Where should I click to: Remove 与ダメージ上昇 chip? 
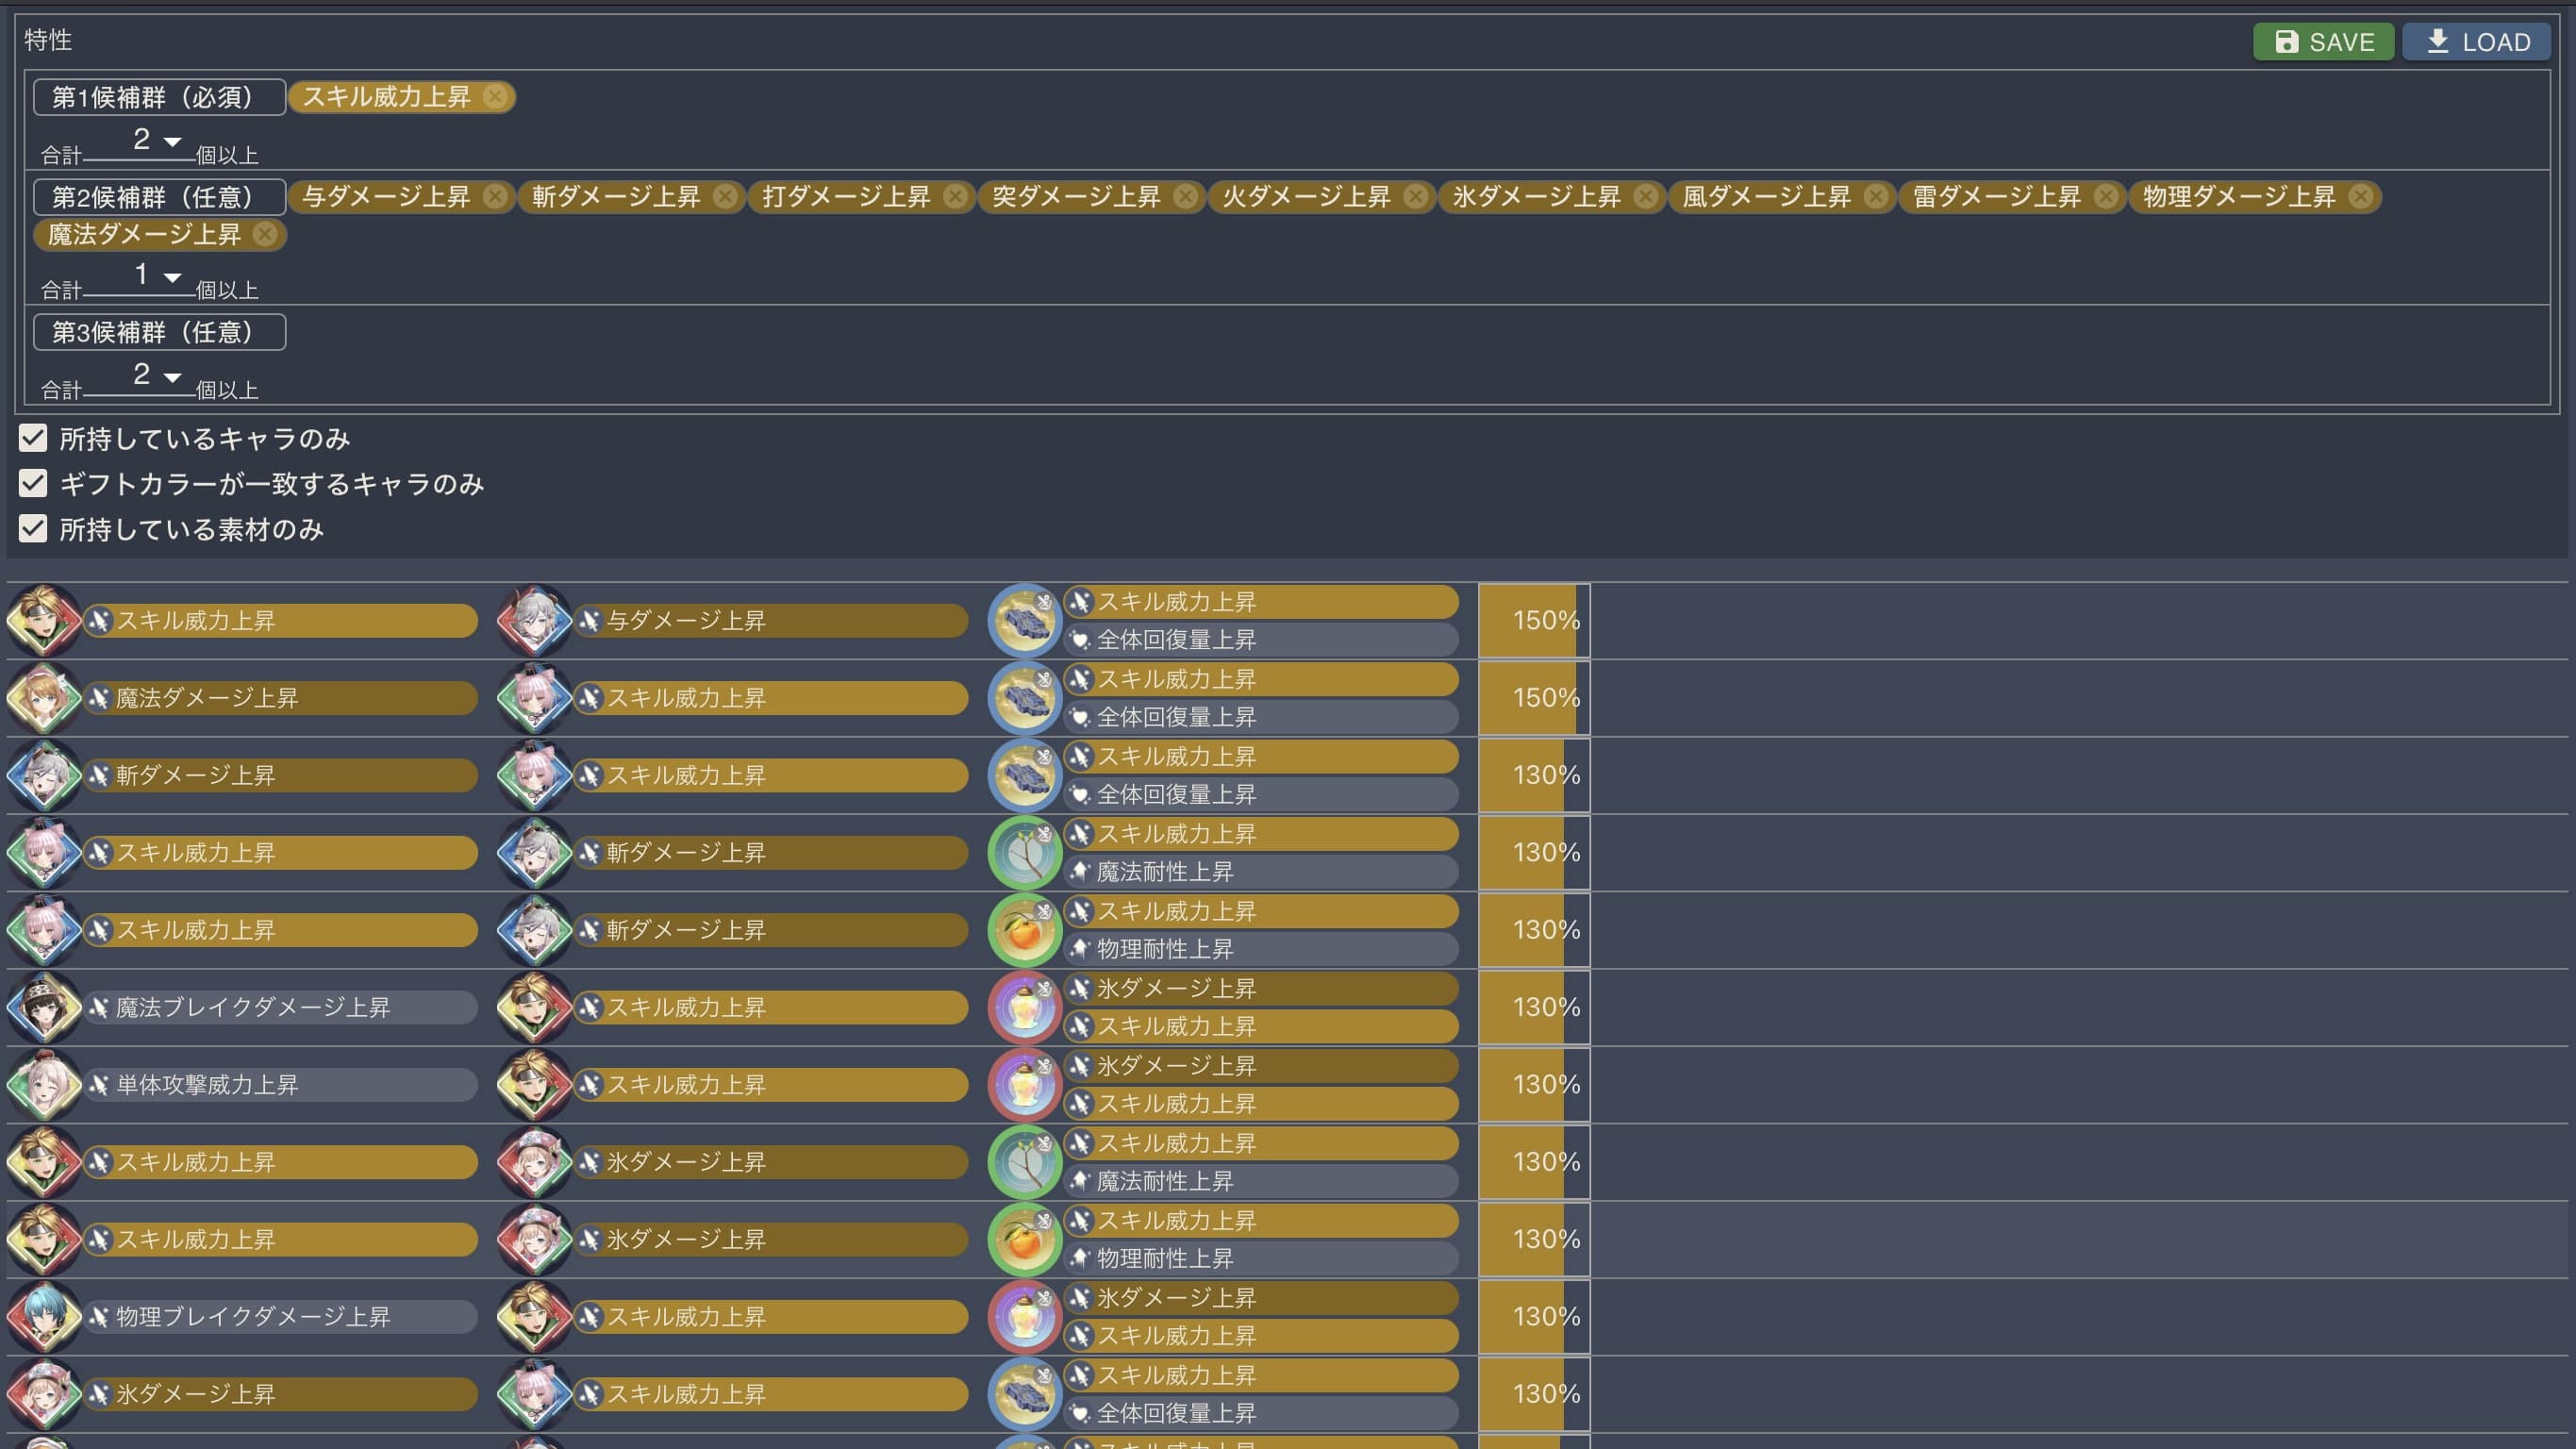point(494,197)
